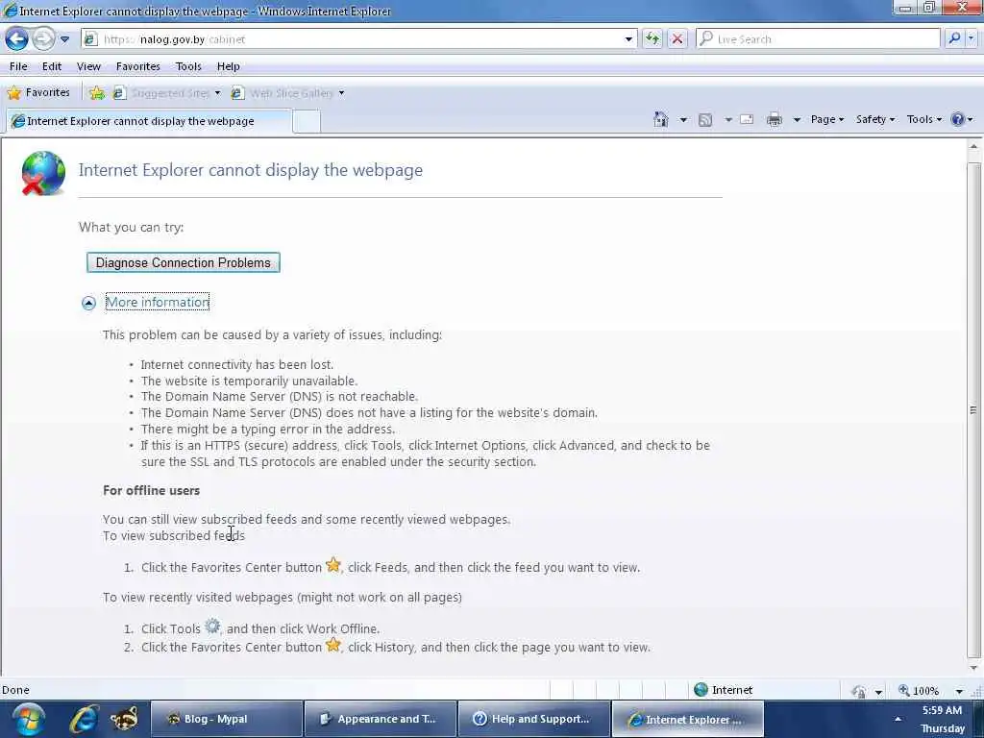This screenshot has height=738, width=984.
Task: Click the Read Mail icon
Action: pyautogui.click(x=747, y=119)
